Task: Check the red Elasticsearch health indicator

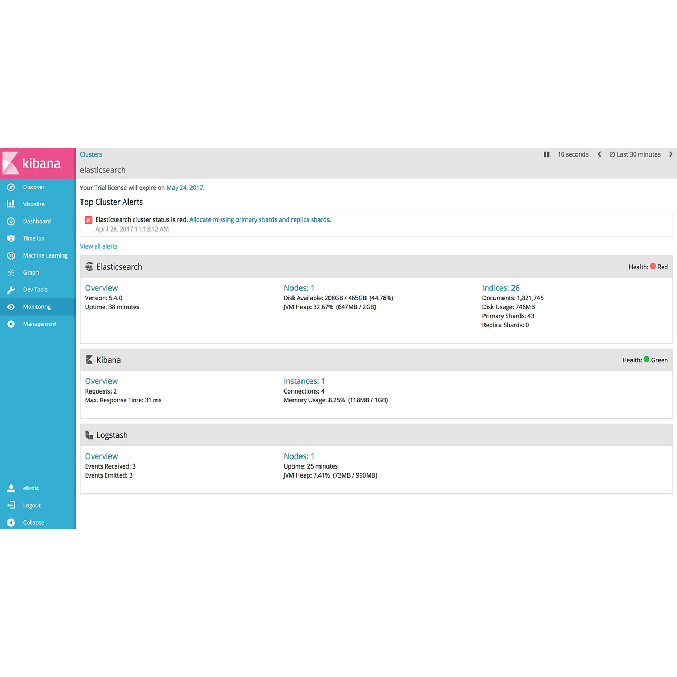Action: pos(653,267)
